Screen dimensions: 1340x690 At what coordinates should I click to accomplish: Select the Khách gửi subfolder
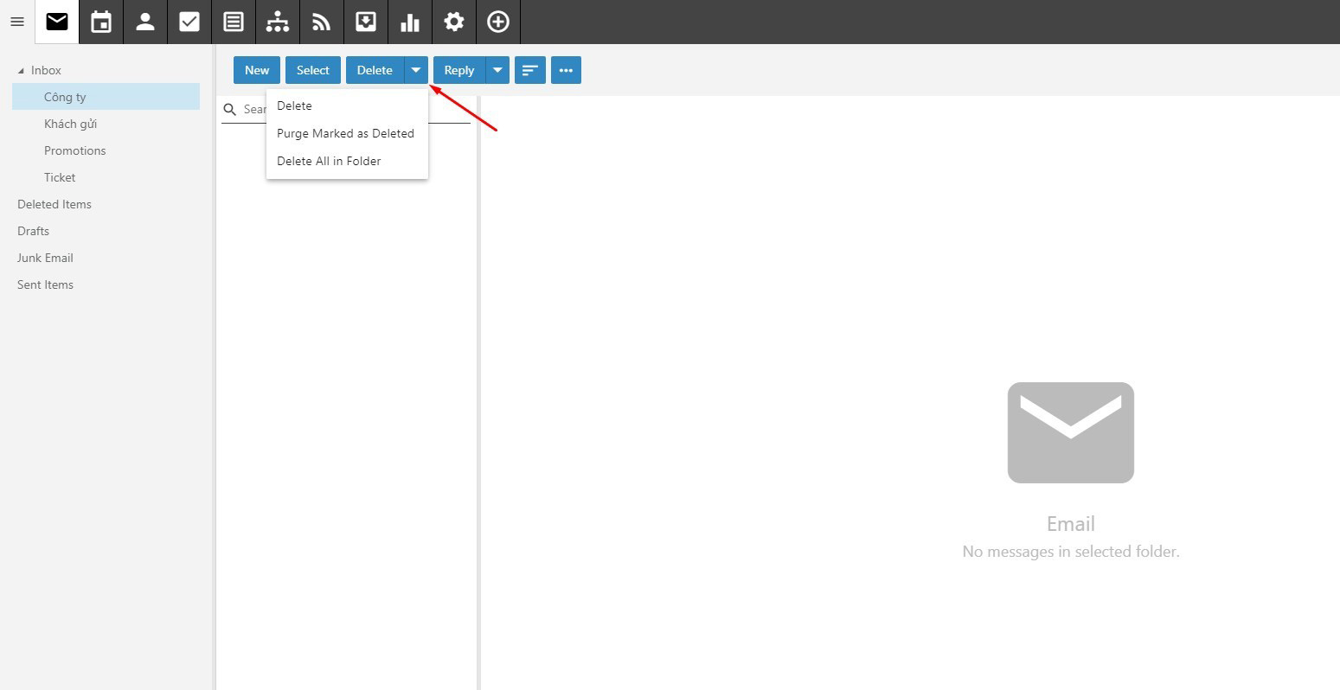click(x=70, y=124)
